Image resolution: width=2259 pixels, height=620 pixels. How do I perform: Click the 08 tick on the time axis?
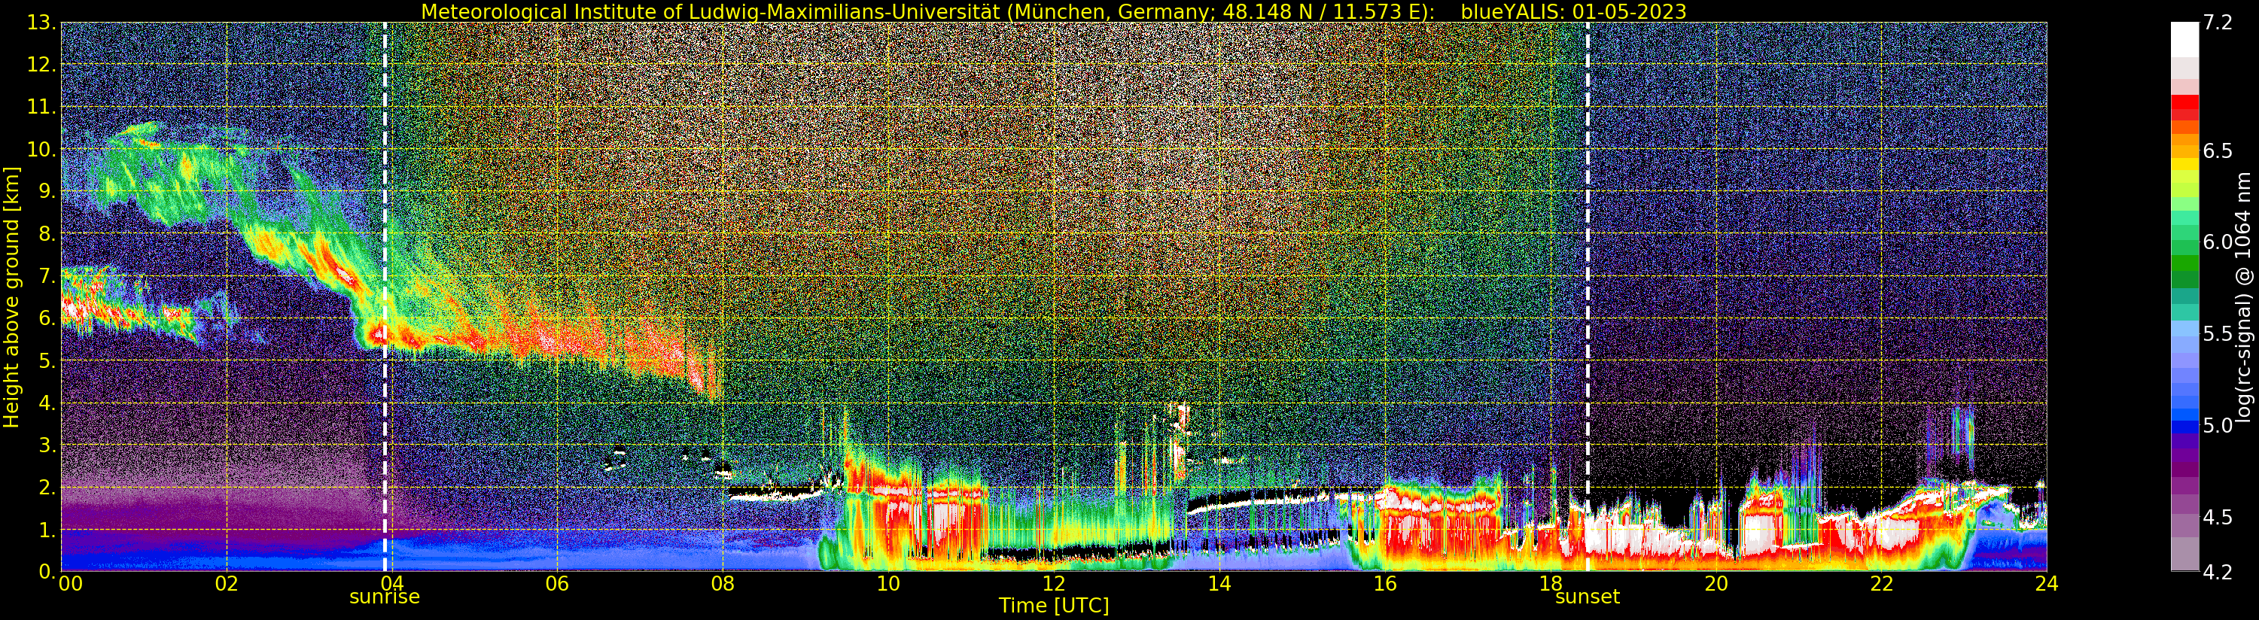(723, 584)
